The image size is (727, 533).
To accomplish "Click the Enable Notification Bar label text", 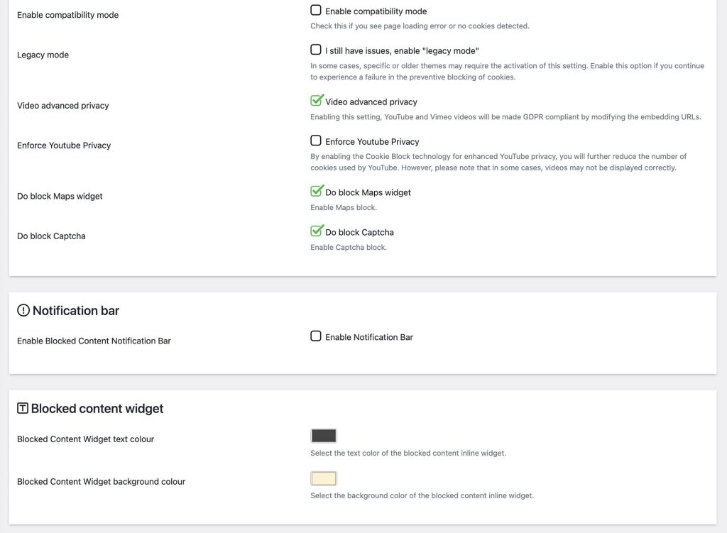I will 368,337.
